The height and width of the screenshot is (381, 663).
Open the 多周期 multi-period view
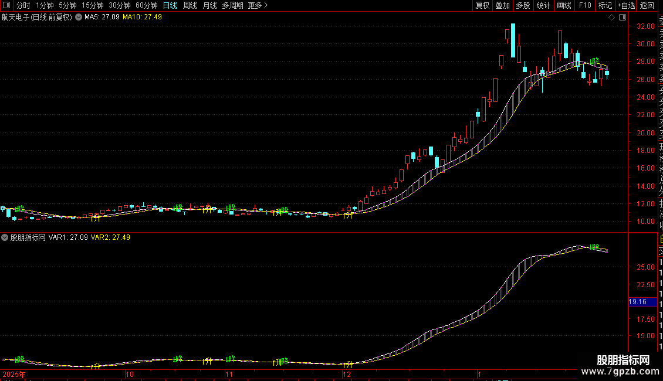click(x=232, y=5)
